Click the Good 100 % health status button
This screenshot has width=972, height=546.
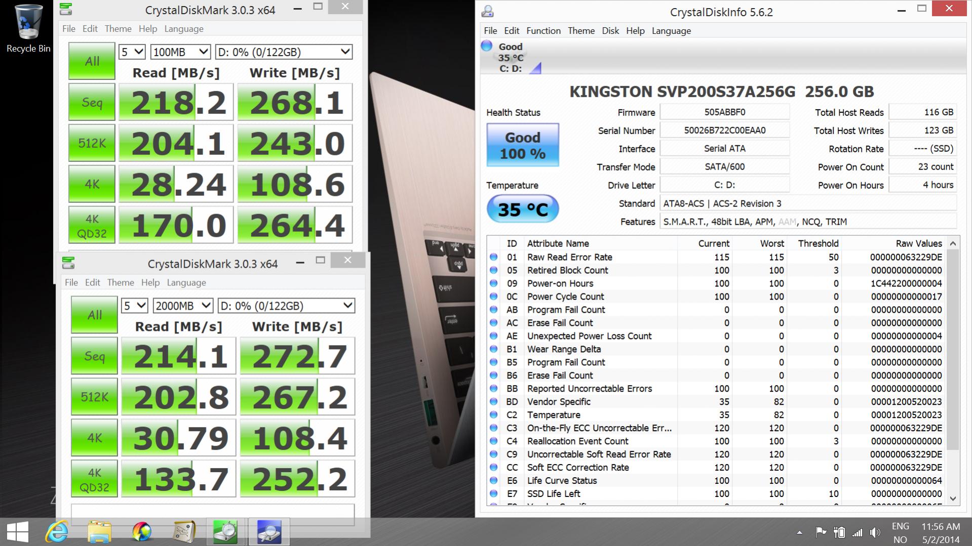(x=523, y=145)
